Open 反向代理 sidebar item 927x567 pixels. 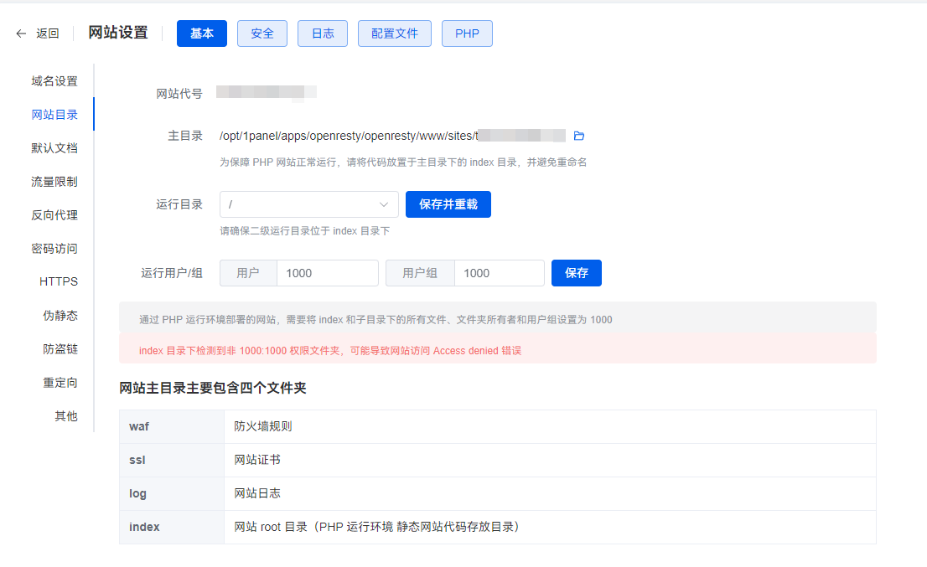pyautogui.click(x=54, y=215)
